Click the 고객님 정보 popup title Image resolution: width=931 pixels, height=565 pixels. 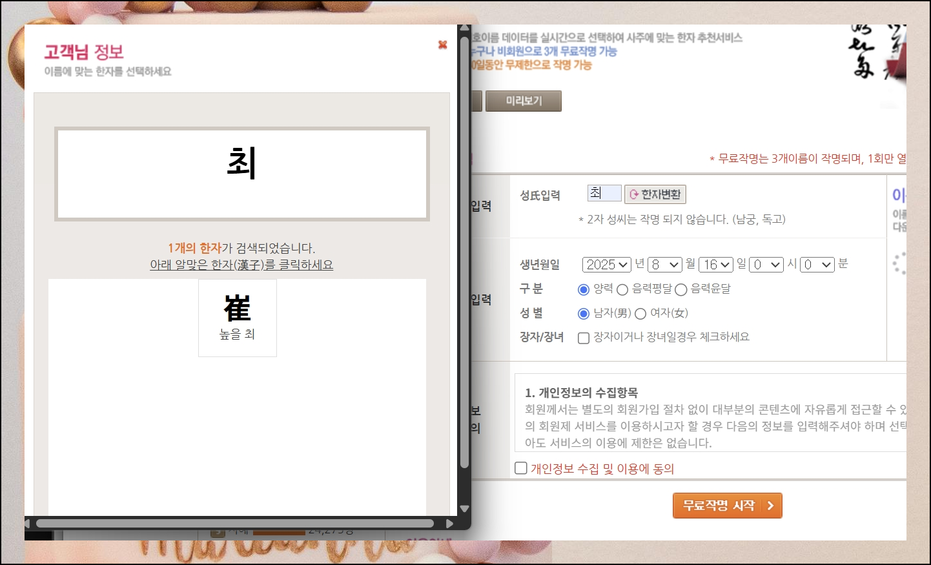click(84, 52)
